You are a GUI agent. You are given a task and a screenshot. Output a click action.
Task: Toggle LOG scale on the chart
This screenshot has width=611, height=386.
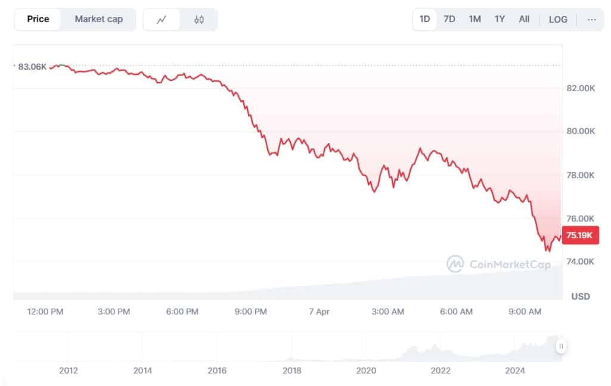coord(558,19)
